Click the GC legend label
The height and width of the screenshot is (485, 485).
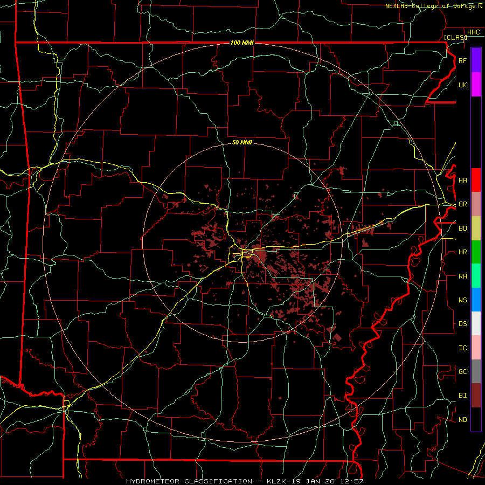(462, 372)
